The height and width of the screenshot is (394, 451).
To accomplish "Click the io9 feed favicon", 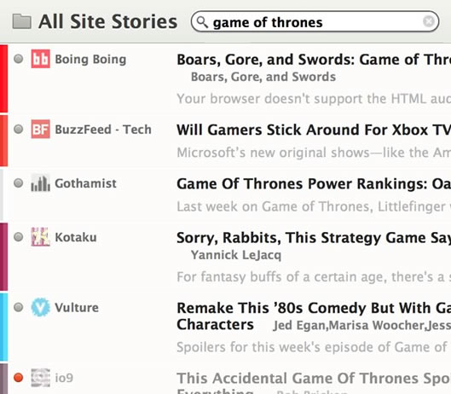I will coord(41,378).
